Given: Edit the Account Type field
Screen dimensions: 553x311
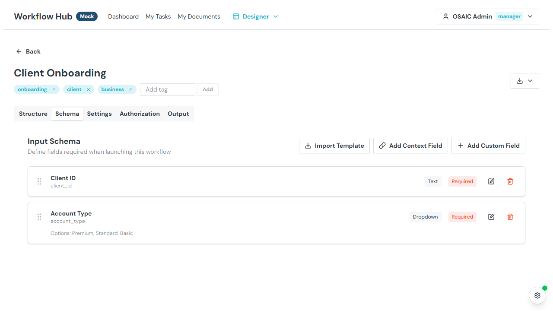Looking at the screenshot, I should point(491,217).
